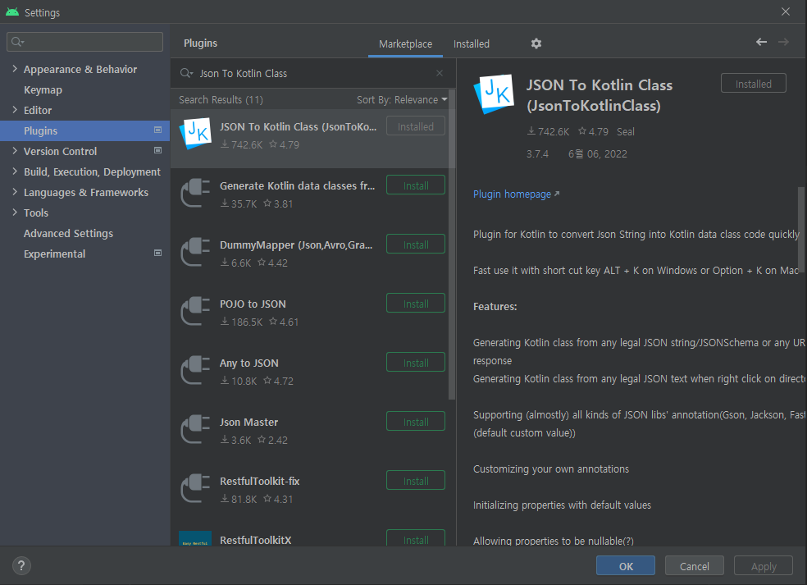Select POJO to JSON plugin title
Screen dimensions: 807x585
click(253, 304)
